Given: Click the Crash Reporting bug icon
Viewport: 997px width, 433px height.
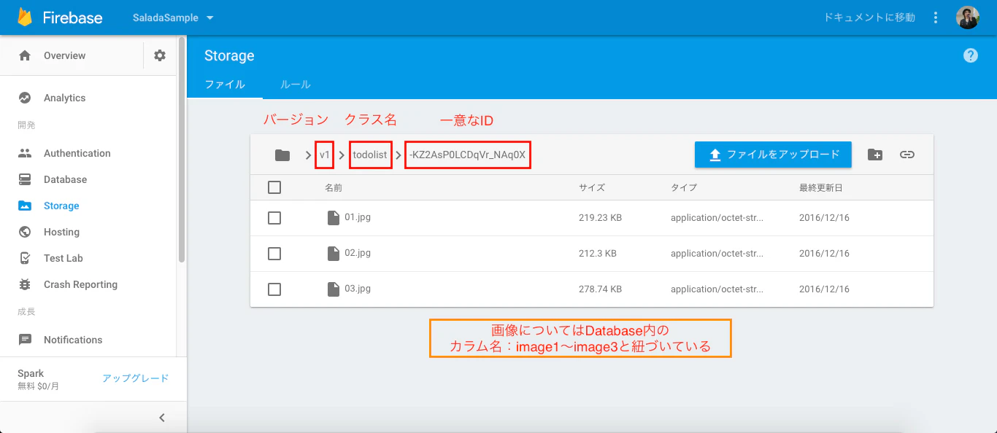Looking at the screenshot, I should (25, 284).
